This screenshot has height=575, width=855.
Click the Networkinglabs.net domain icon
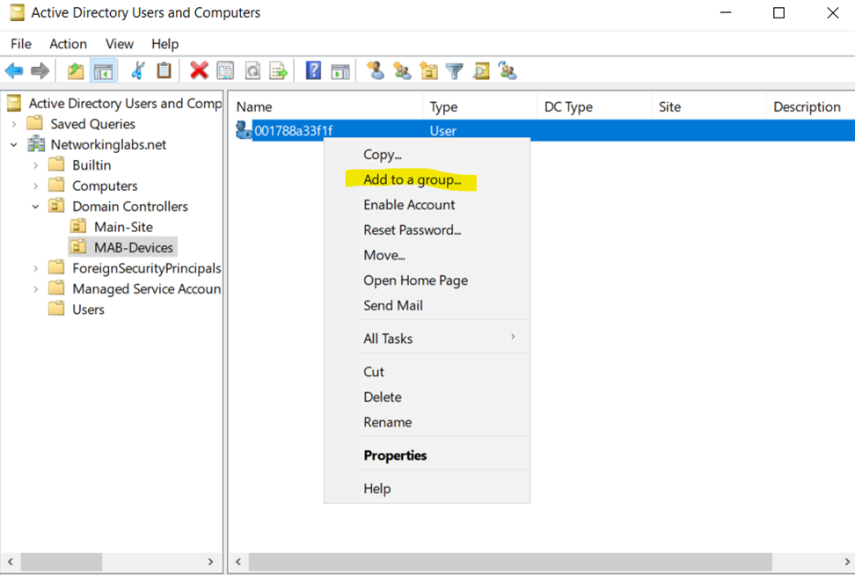(x=37, y=144)
